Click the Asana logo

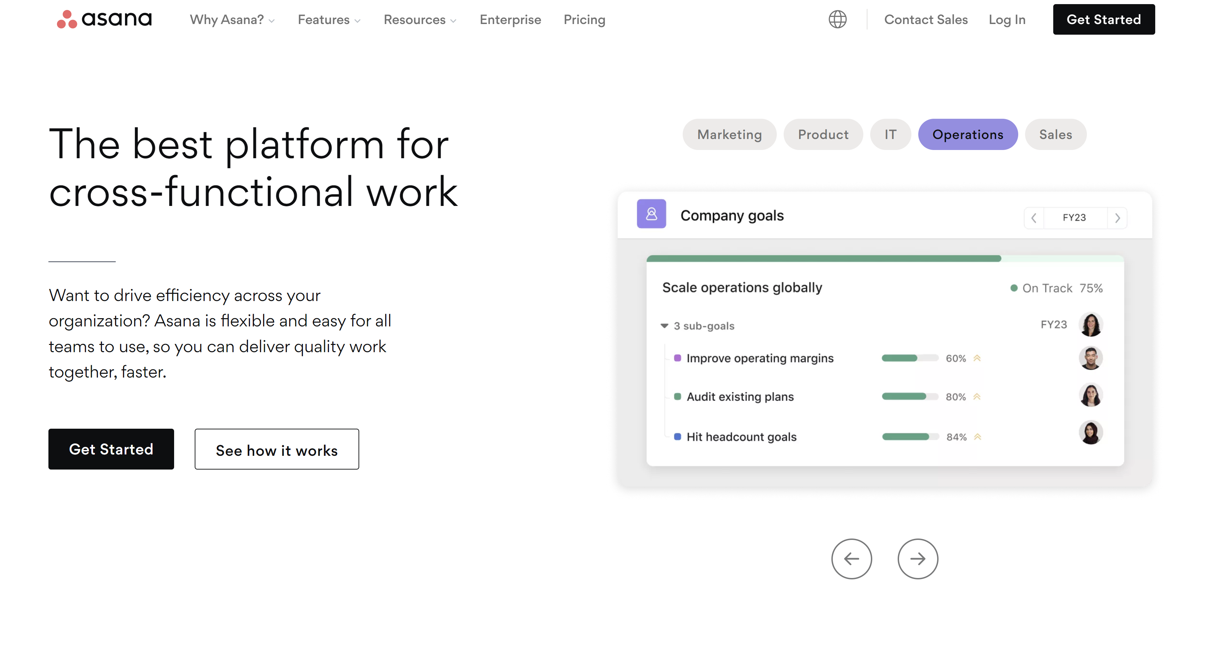click(x=104, y=19)
